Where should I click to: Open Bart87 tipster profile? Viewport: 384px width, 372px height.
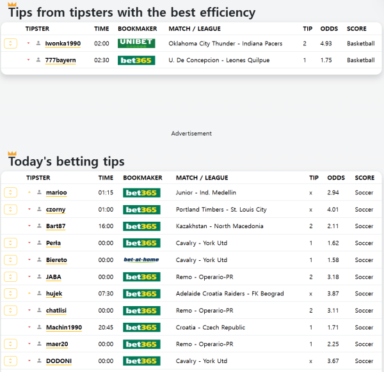click(56, 226)
